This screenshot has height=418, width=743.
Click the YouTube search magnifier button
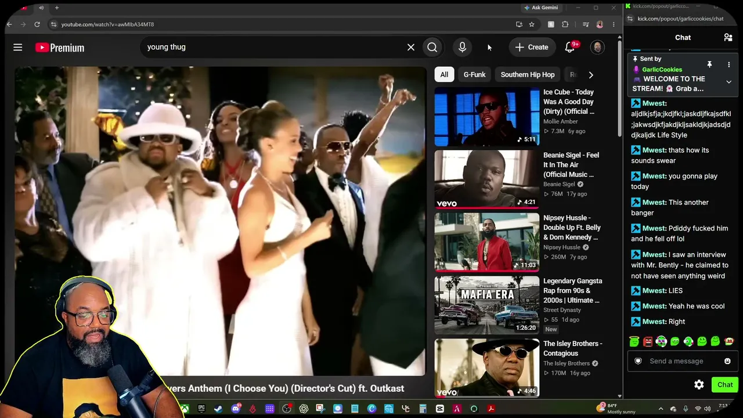pyautogui.click(x=432, y=47)
